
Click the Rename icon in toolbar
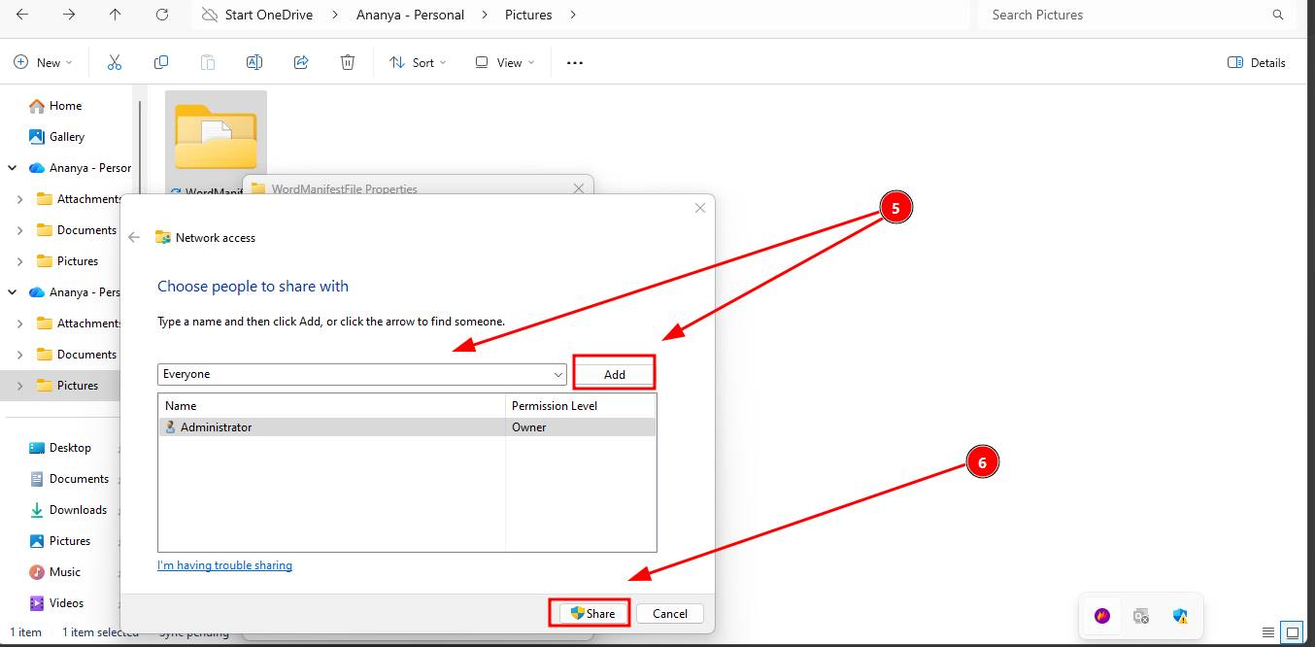coord(254,62)
